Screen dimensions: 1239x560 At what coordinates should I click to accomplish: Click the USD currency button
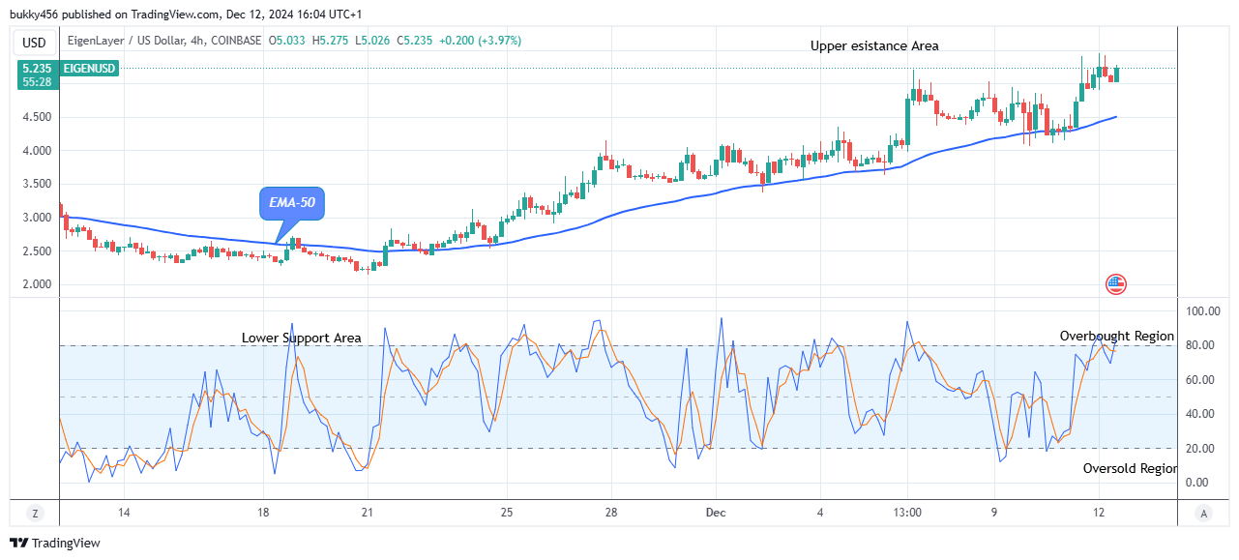tap(35, 43)
